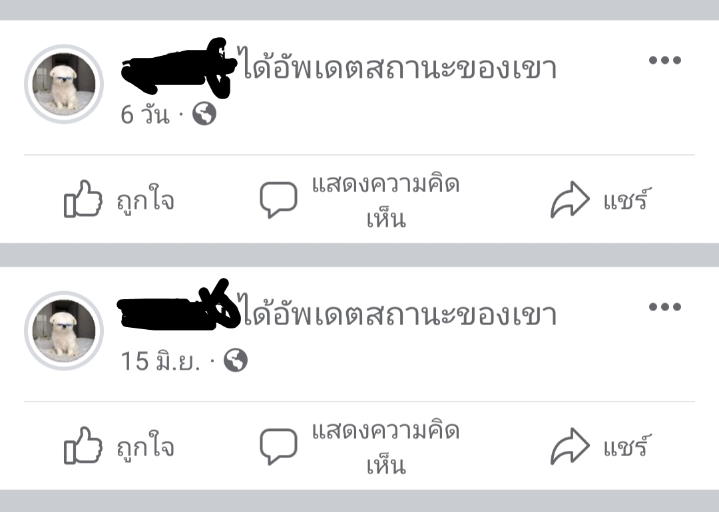Open the 15 มิ.ย. timestamp link
Image resolution: width=719 pixels, height=512 pixels.
[160, 361]
